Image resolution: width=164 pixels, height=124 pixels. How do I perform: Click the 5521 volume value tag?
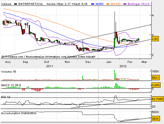tap(155, 78)
